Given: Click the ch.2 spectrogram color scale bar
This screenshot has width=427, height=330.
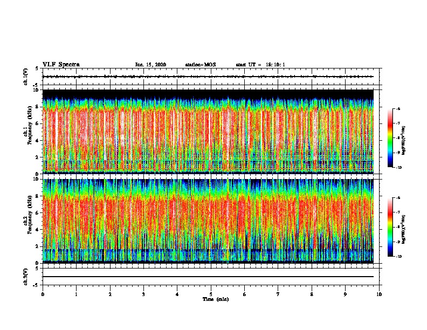Looking at the screenshot, I should pyautogui.click(x=390, y=227).
